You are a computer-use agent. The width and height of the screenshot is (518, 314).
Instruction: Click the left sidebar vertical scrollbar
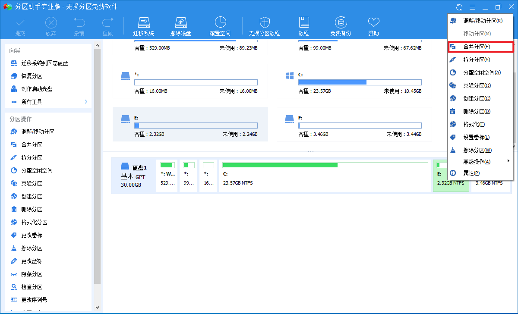tap(97, 177)
